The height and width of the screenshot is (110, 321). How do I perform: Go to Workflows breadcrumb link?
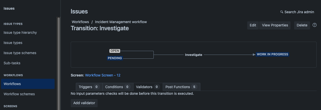tap(80, 22)
